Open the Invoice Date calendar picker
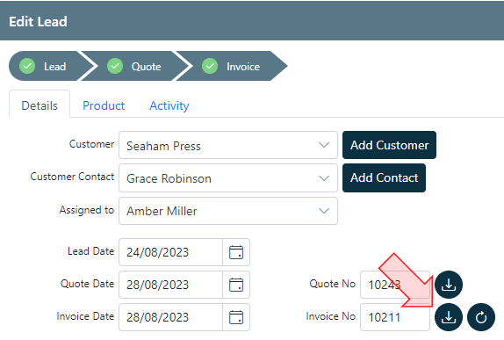Image resolution: width=504 pixels, height=340 pixels. click(236, 317)
